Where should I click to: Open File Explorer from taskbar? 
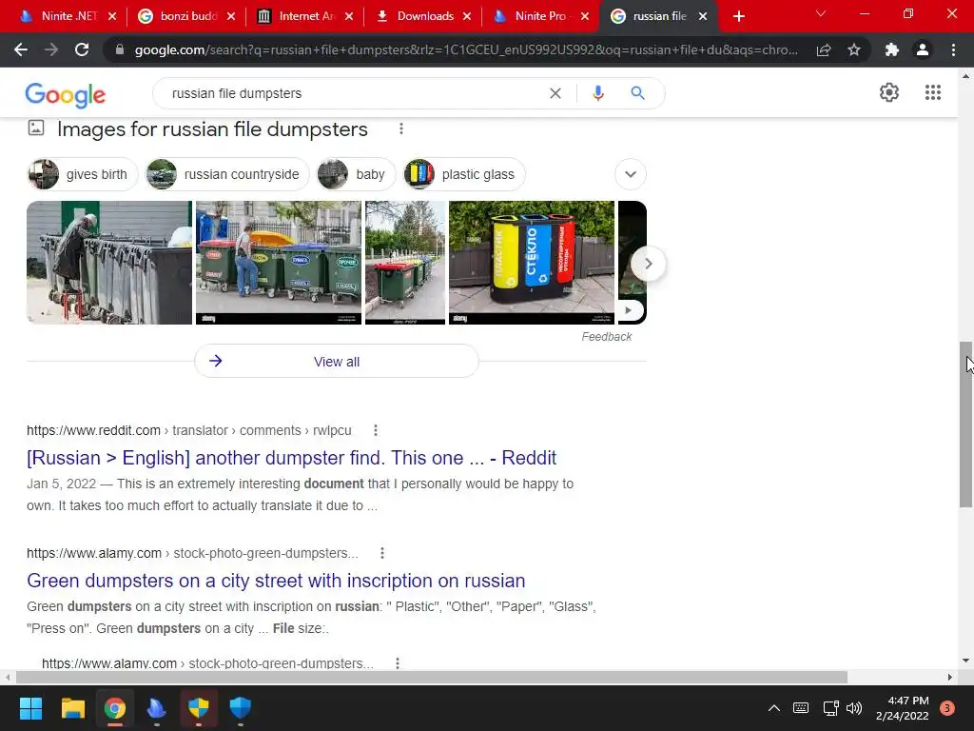72,708
